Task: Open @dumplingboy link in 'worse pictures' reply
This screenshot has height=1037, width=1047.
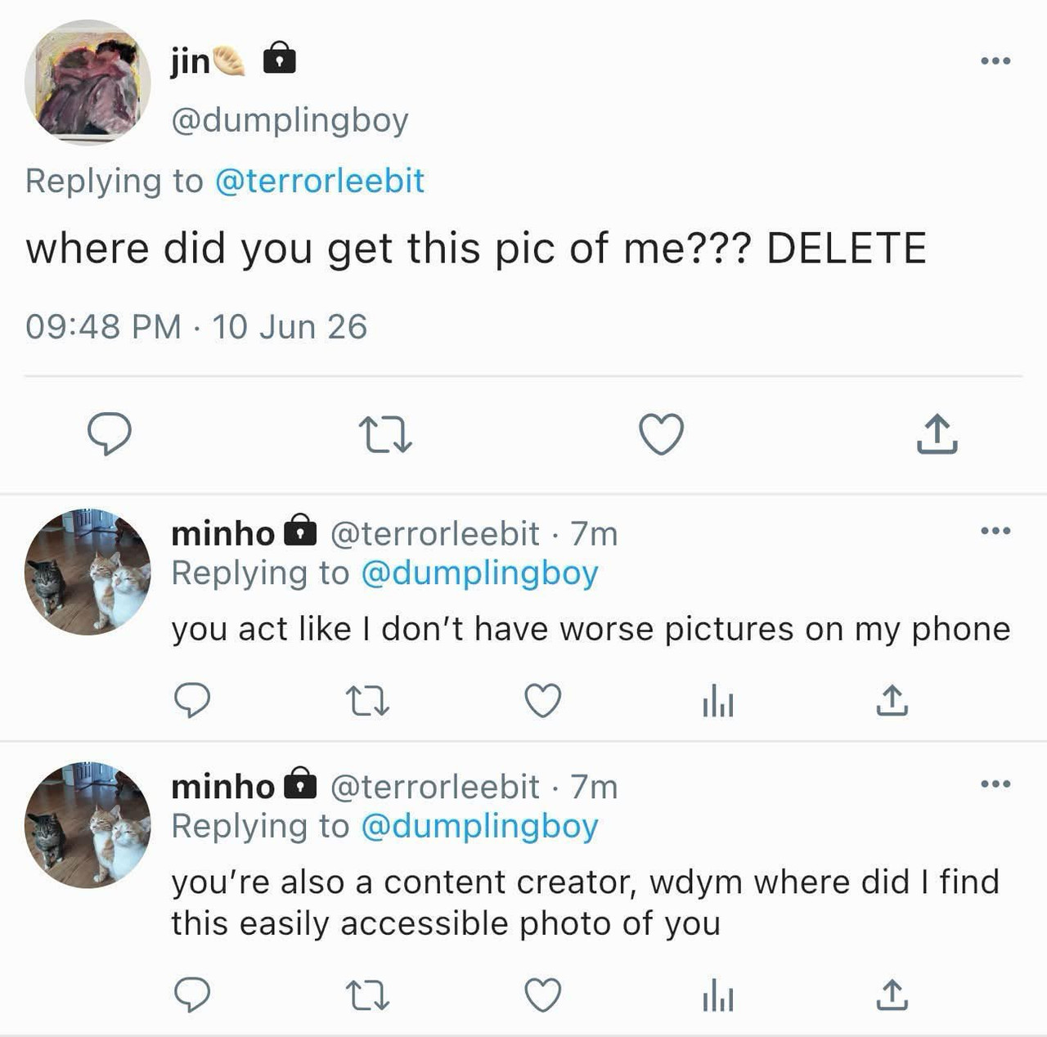Action: tap(479, 573)
